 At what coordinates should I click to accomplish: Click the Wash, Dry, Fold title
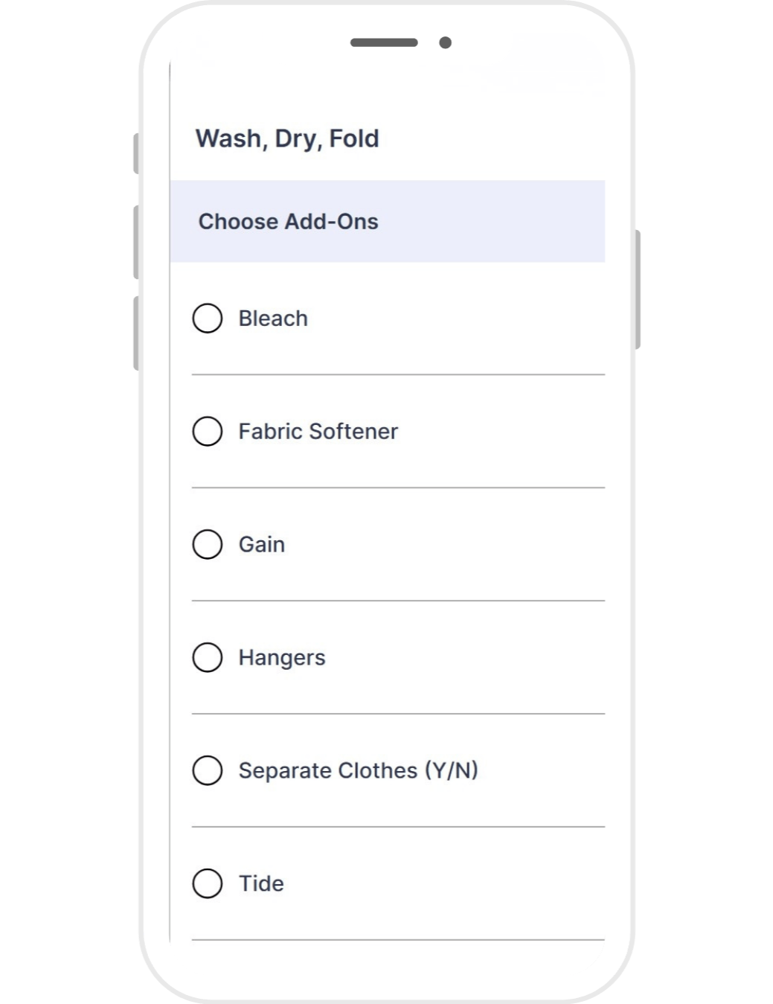287,138
